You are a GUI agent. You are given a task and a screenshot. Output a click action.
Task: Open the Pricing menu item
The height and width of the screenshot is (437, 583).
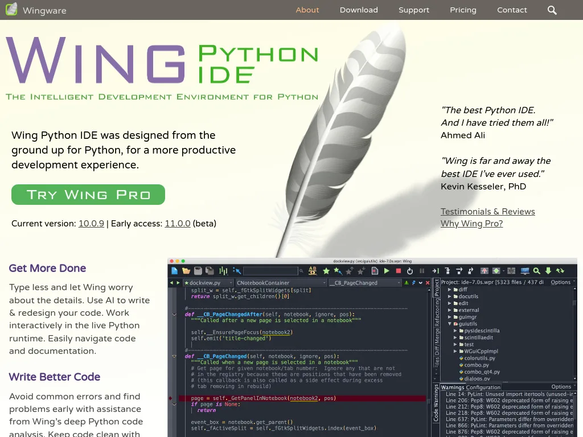point(463,10)
